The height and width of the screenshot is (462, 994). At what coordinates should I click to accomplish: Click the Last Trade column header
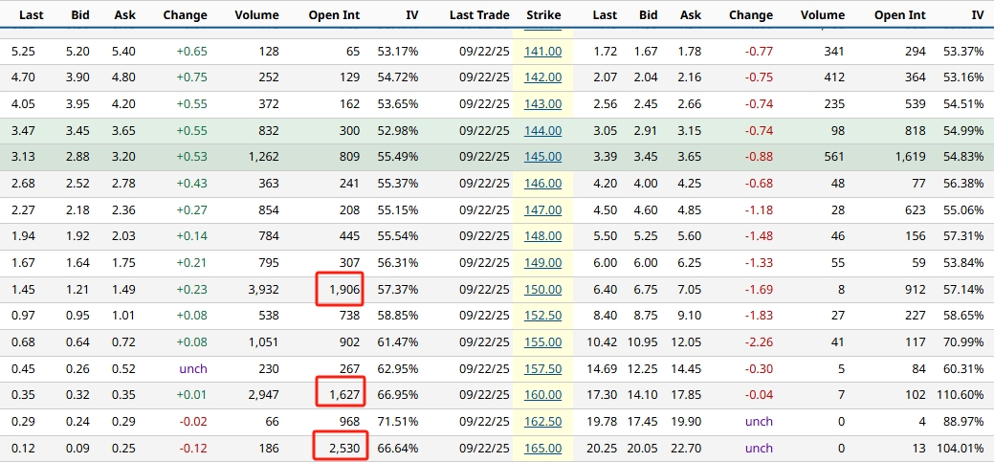(x=479, y=15)
